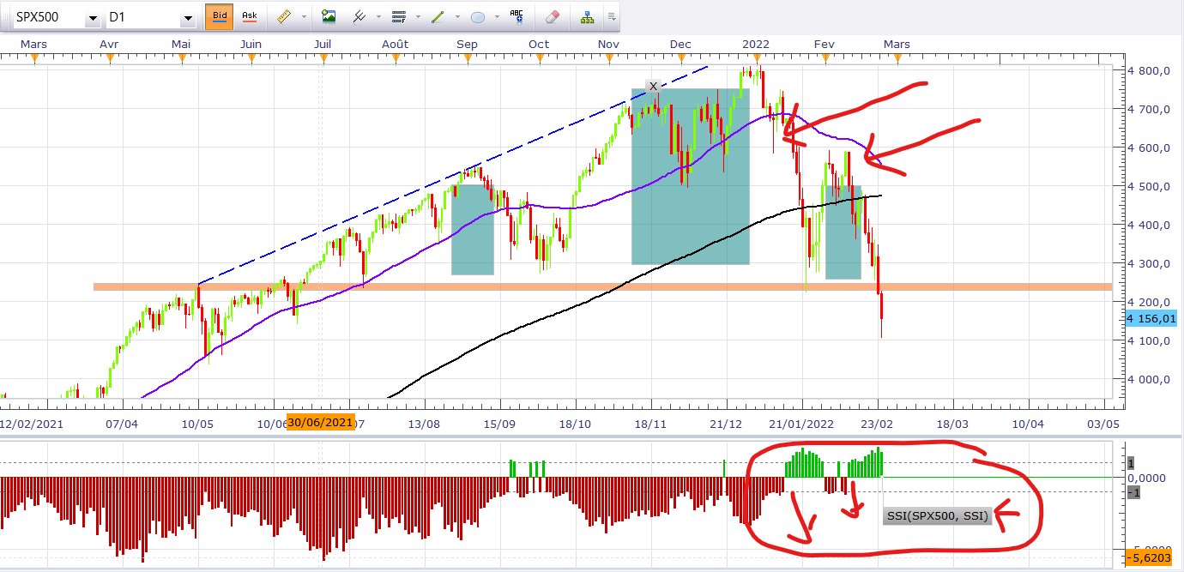Screen dimensions: 1184x572
Task: Click the 12/02/2021 date axis label
Action: coord(31,424)
